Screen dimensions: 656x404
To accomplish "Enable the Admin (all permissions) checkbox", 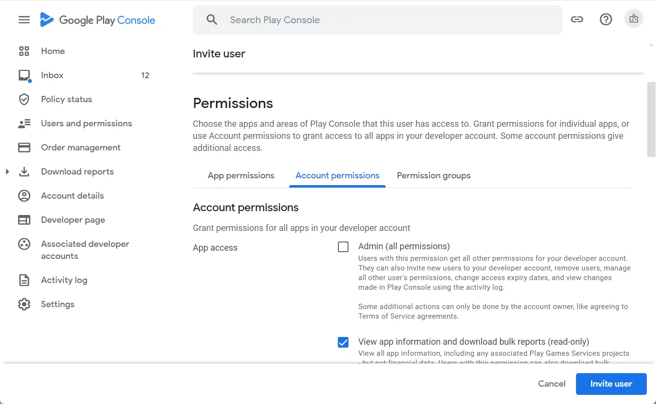I will click(x=343, y=246).
